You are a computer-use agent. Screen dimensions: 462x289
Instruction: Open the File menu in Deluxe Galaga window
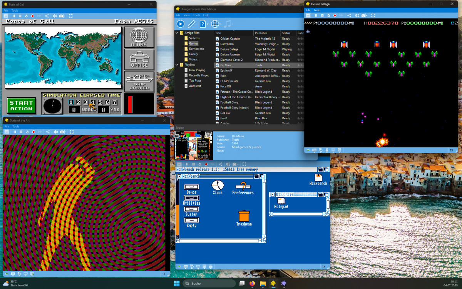coord(308,10)
